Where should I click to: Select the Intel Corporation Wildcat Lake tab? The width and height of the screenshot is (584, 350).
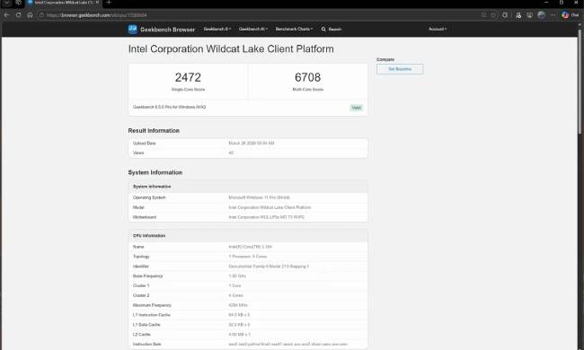pyautogui.click(x=63, y=2)
